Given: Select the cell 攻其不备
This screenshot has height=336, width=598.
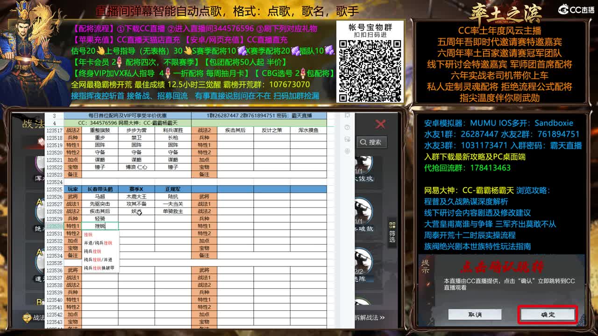Looking at the screenshot, I should [x=136, y=204].
